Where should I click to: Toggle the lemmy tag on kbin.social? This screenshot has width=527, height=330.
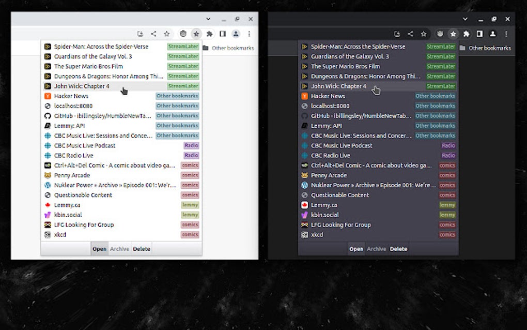(x=190, y=215)
